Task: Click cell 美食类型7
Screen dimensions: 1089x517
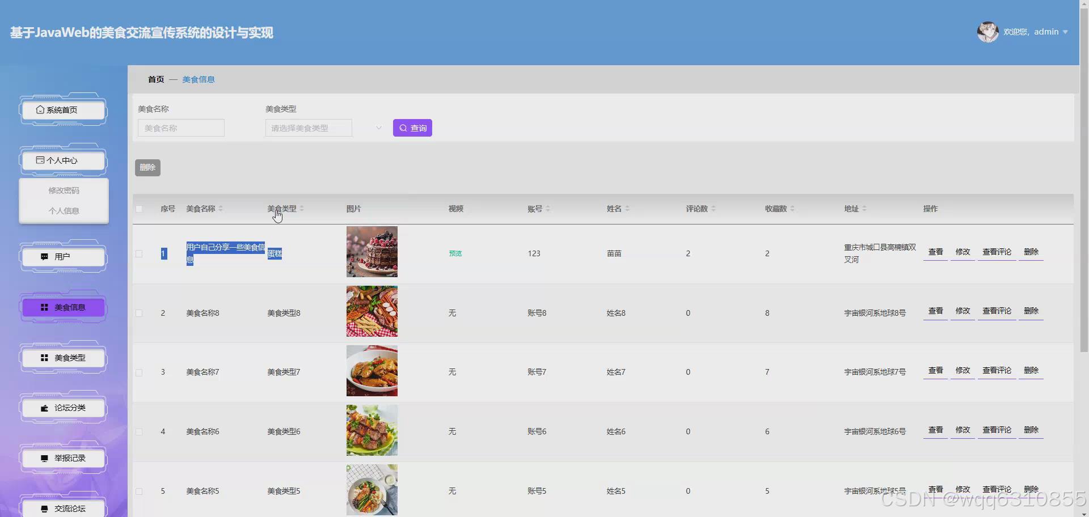Action: click(284, 372)
